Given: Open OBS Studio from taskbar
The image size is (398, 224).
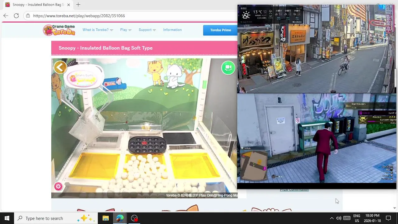Looking at the screenshot, I should pos(134,218).
